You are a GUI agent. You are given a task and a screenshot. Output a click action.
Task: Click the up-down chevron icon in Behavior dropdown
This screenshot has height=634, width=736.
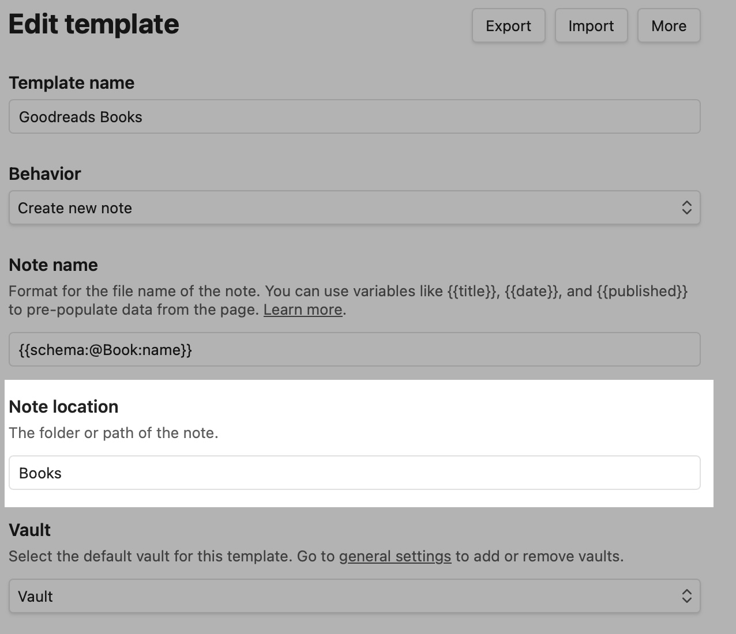[x=686, y=208]
